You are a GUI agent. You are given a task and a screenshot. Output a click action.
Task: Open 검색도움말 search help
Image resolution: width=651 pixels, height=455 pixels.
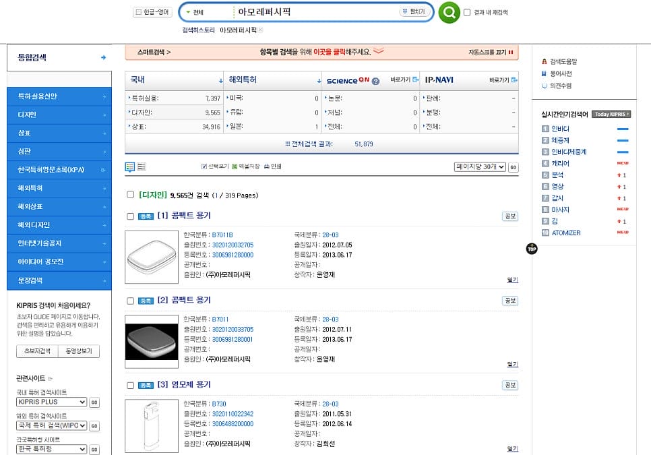[x=559, y=61]
